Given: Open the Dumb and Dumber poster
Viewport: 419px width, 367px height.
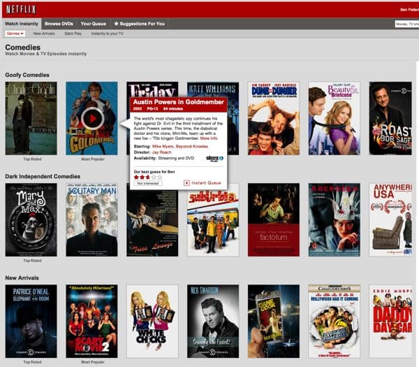Looking at the screenshot, I should click(x=274, y=118).
